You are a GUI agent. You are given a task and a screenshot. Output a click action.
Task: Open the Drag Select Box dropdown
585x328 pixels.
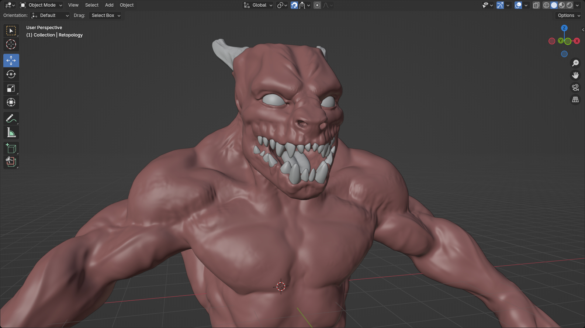point(106,15)
